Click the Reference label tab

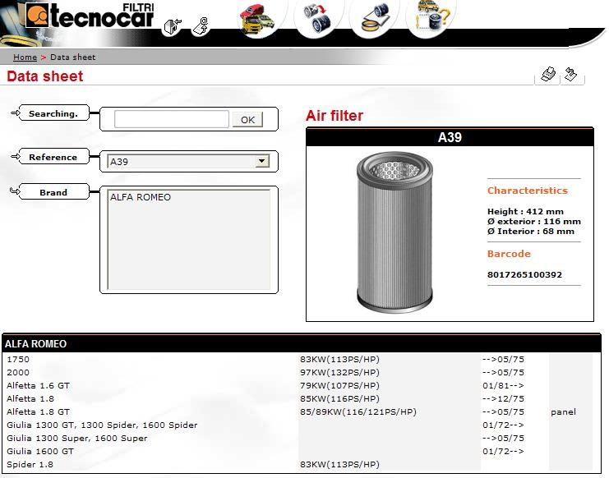click(x=53, y=158)
